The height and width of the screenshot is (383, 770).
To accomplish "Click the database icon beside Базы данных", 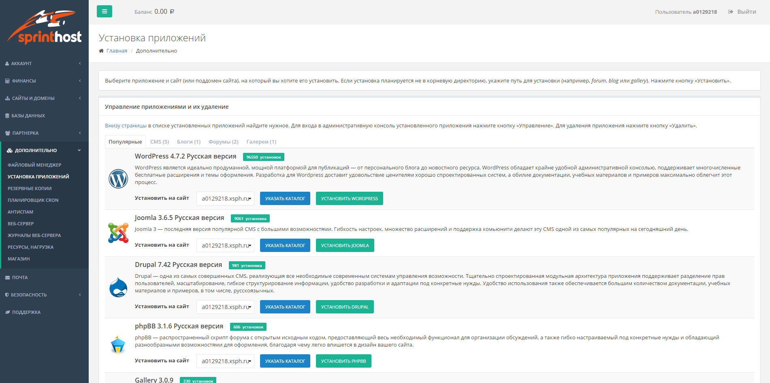I will (7, 116).
